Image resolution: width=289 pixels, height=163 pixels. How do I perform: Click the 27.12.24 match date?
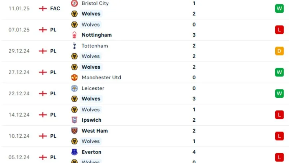click(19, 72)
